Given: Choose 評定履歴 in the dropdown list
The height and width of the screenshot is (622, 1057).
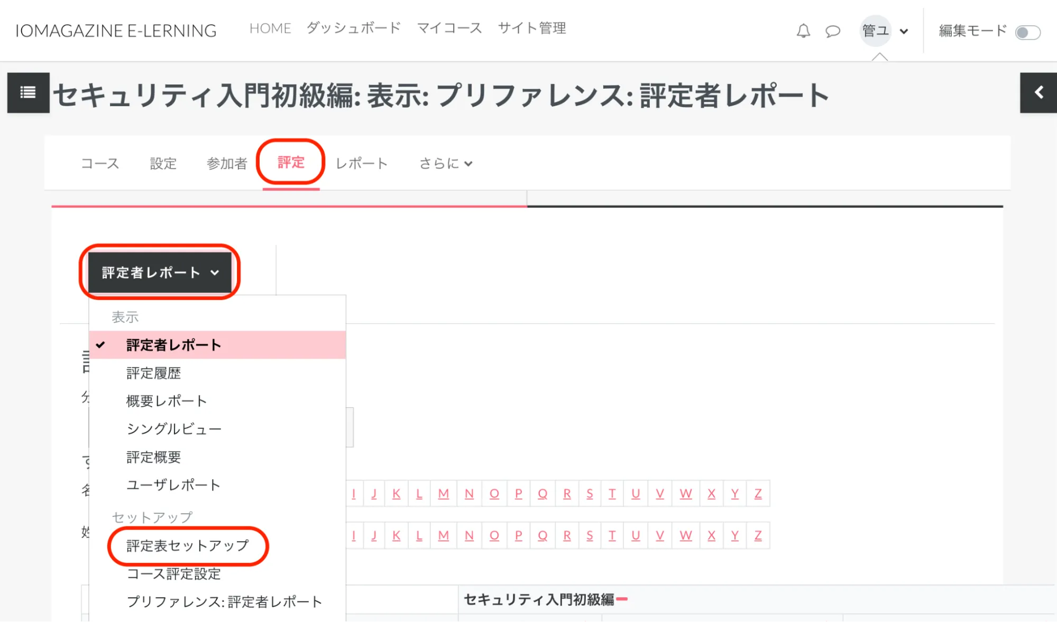Looking at the screenshot, I should click(153, 373).
